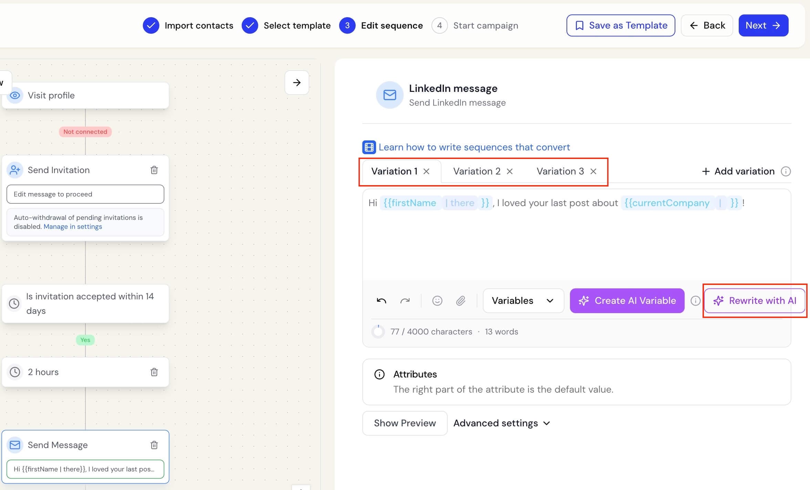Click Create AI Variable button

(627, 301)
